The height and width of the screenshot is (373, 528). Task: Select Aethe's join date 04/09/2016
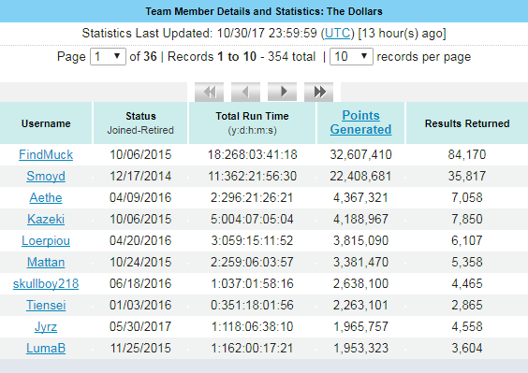[x=140, y=198]
